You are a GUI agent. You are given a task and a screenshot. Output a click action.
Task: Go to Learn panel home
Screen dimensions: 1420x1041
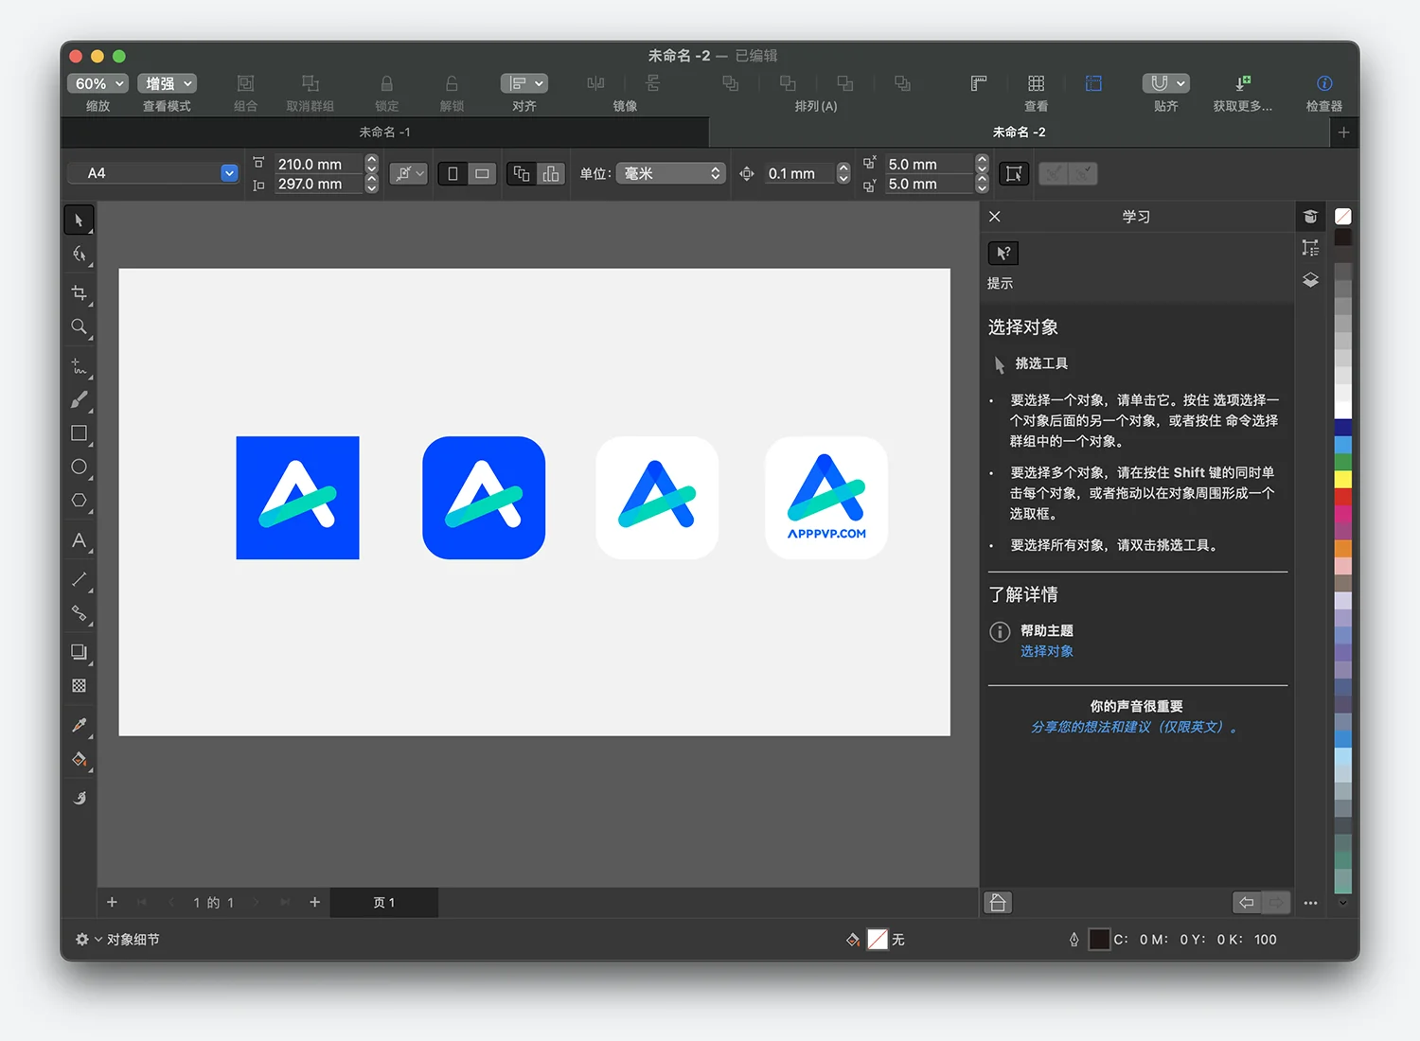[998, 903]
